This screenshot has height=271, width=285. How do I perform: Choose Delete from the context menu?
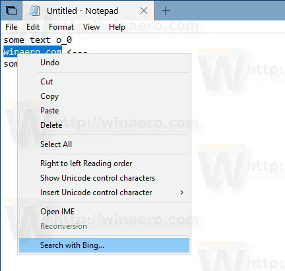104,125
